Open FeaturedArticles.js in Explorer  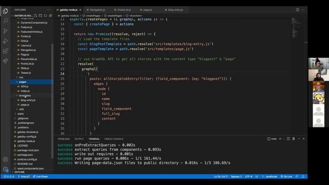click(31, 32)
